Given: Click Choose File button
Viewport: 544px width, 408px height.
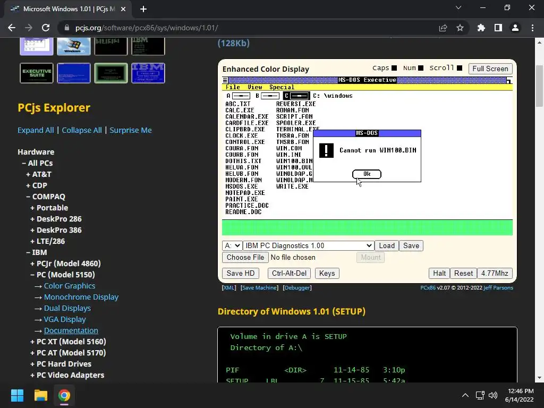Looking at the screenshot, I should point(245,258).
